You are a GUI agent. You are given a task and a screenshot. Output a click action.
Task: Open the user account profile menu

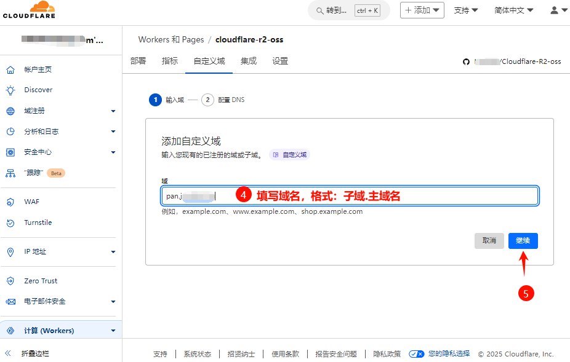(557, 10)
